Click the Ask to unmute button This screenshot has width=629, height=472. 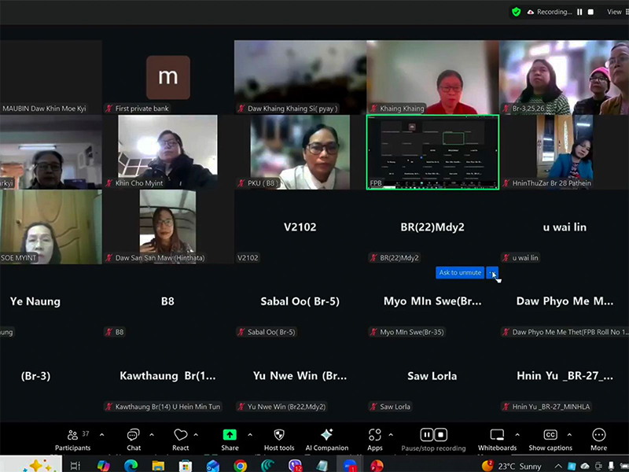tap(460, 273)
